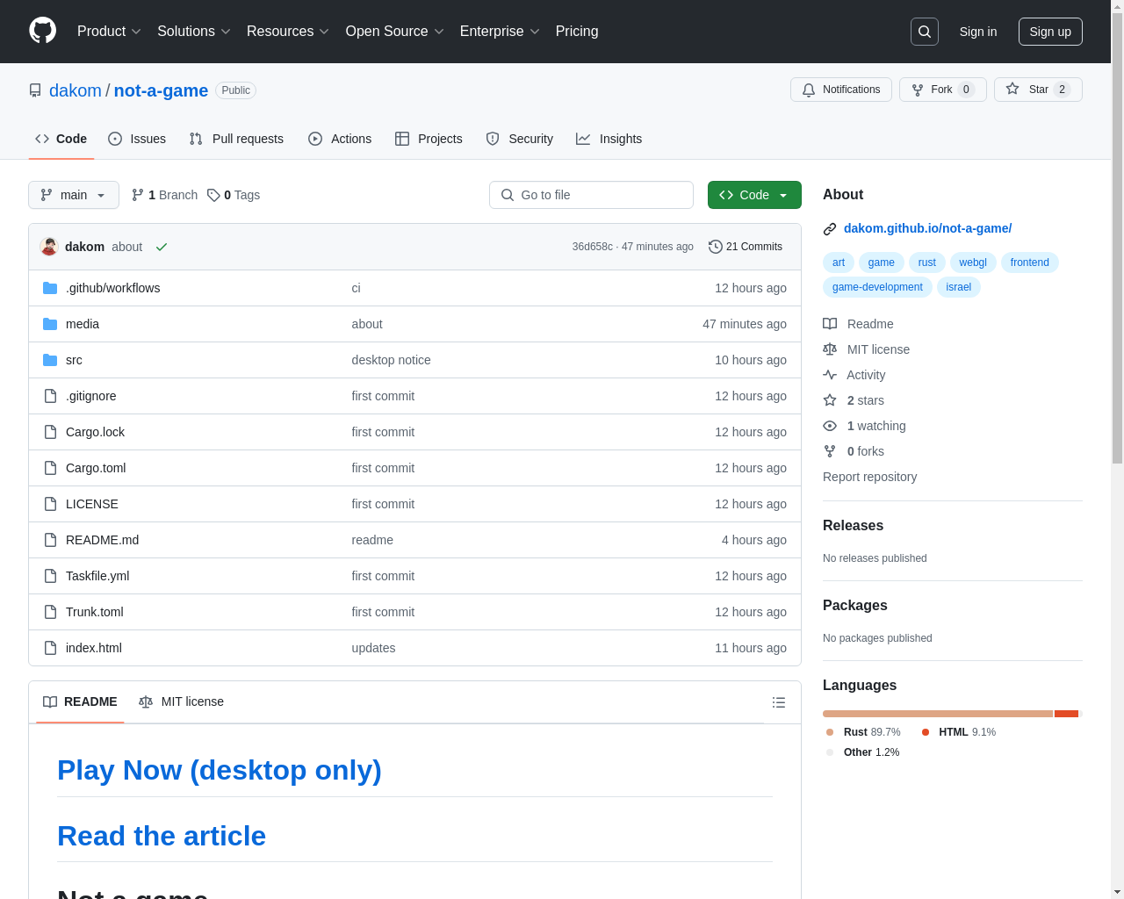Star the repository with the star icon
1124x899 pixels.
coord(1012,89)
